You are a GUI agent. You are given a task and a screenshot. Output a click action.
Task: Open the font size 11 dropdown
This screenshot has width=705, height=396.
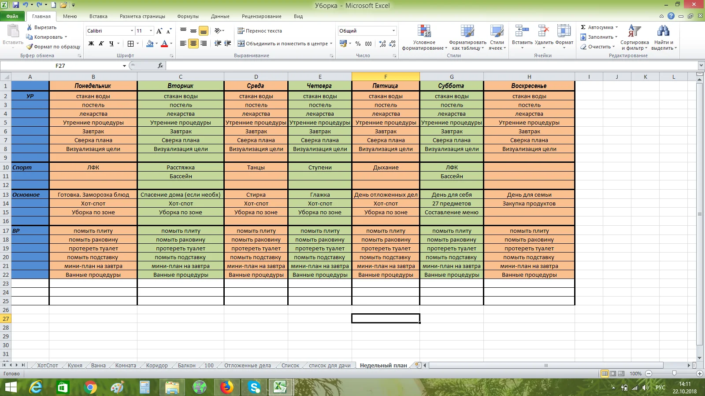click(151, 31)
